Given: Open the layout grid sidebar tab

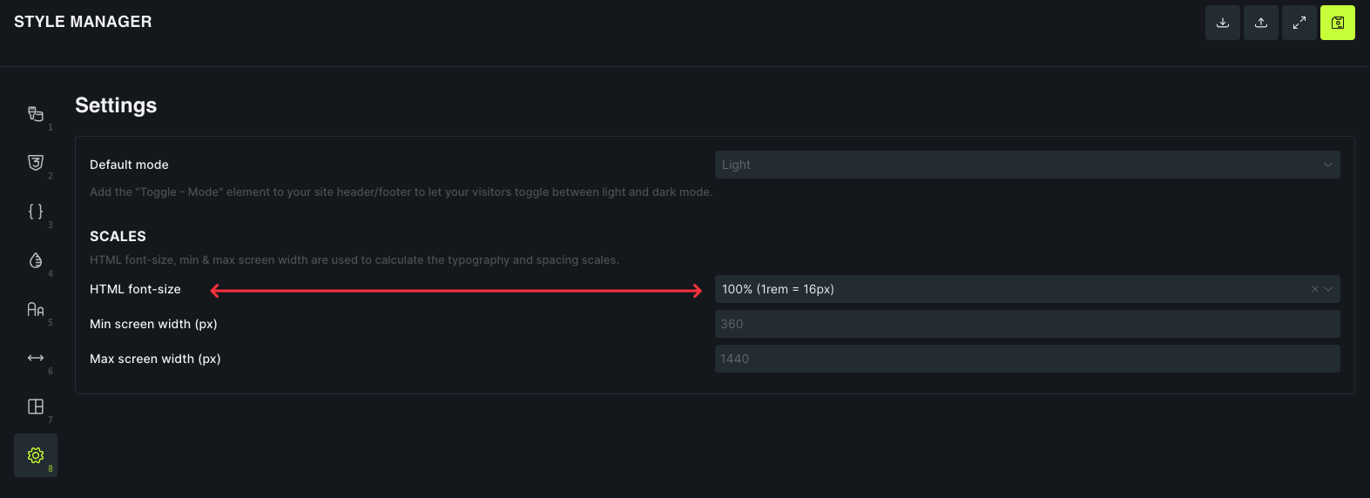Looking at the screenshot, I should 36,407.
